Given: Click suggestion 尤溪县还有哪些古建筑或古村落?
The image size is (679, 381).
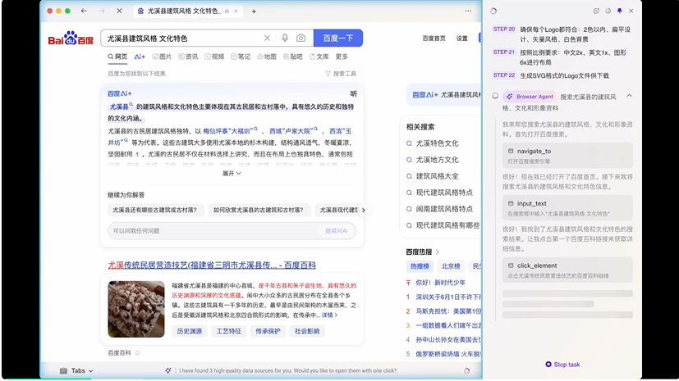Looking at the screenshot, I should (155, 210).
